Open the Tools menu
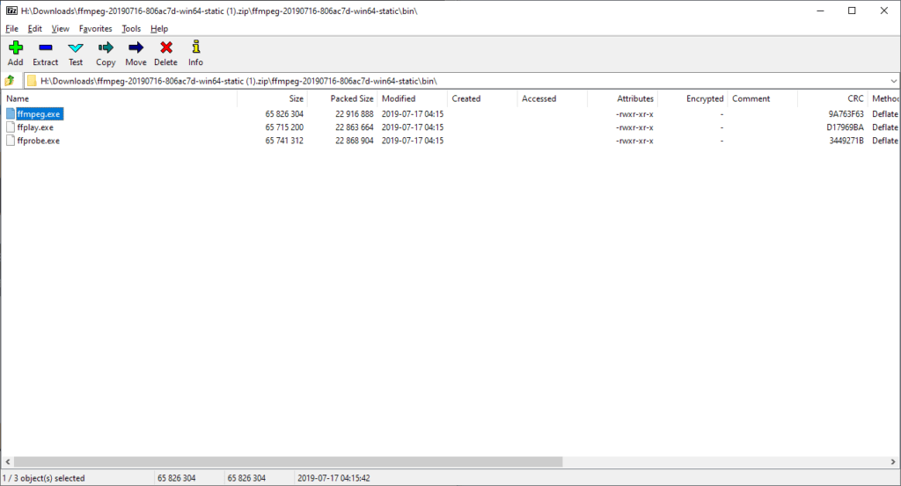 [x=131, y=29]
